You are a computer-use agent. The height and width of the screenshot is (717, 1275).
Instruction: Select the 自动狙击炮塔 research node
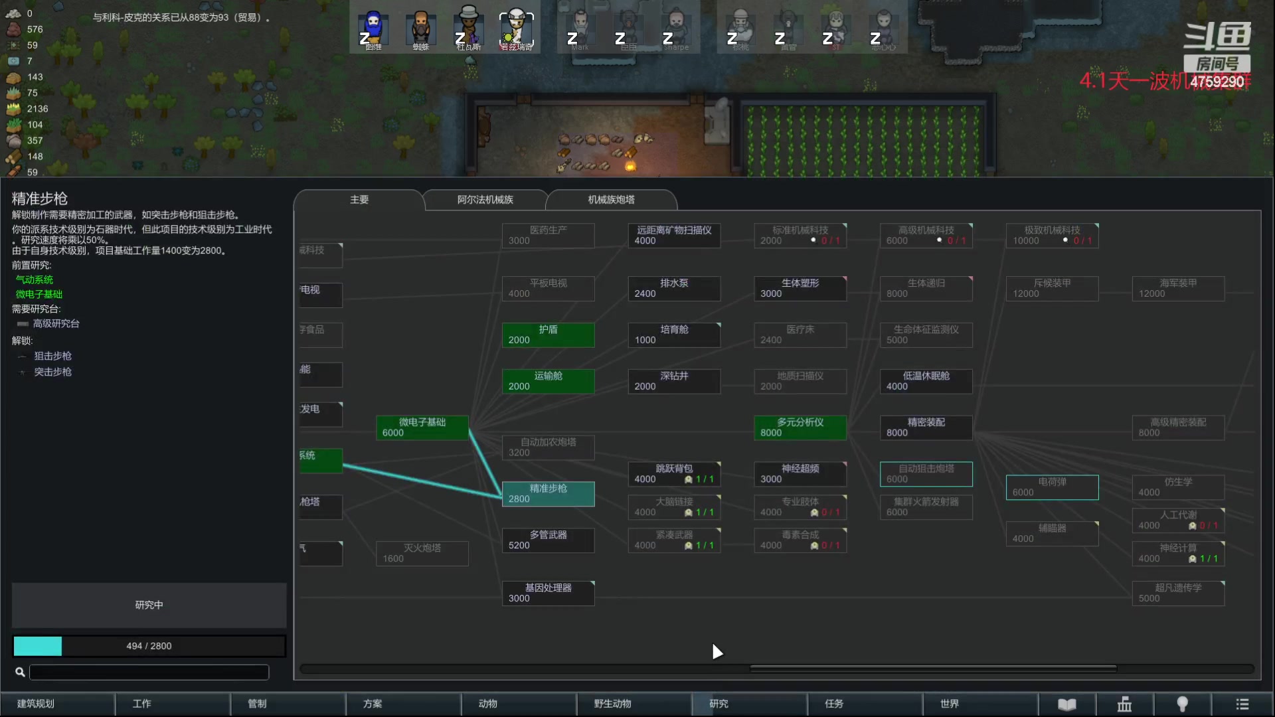(926, 474)
